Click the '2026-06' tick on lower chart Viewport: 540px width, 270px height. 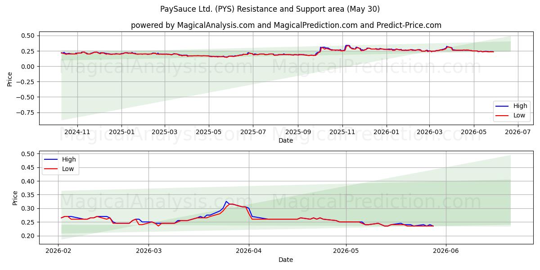[445, 251]
